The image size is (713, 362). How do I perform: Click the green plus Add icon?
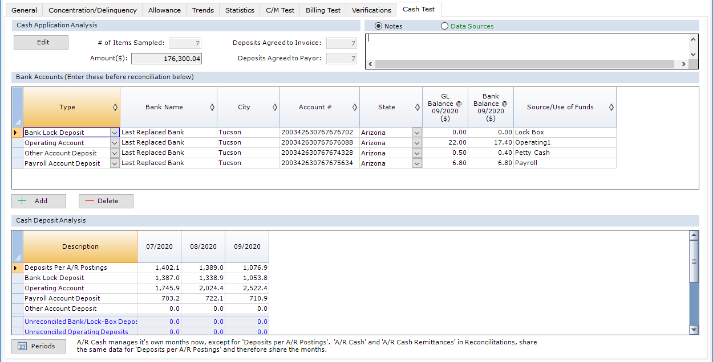[23, 201]
